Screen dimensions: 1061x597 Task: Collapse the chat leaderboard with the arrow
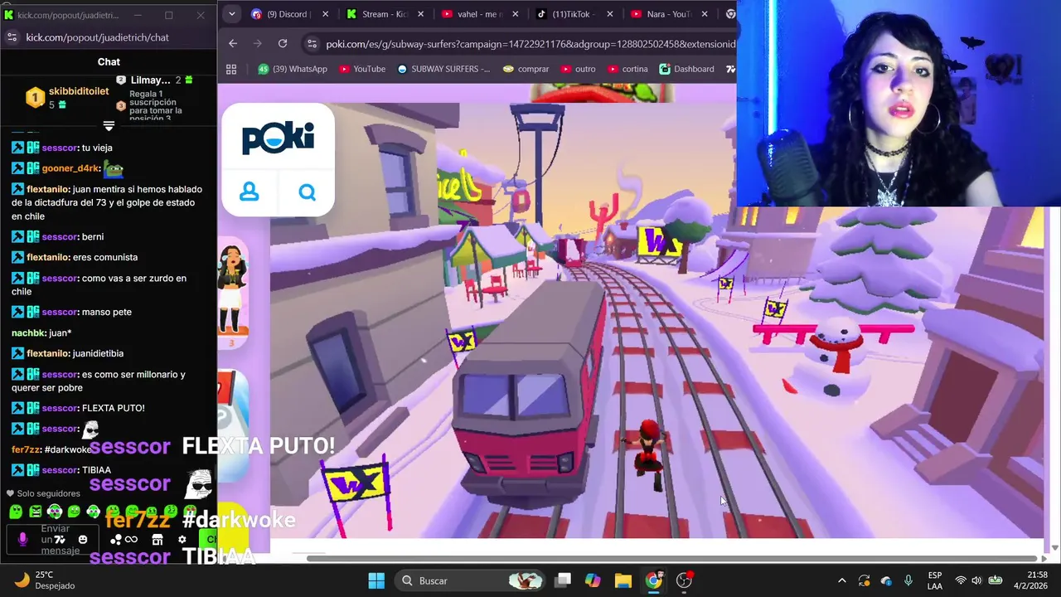point(109,126)
